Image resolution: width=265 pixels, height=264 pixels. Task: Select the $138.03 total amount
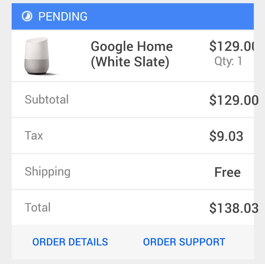click(234, 208)
